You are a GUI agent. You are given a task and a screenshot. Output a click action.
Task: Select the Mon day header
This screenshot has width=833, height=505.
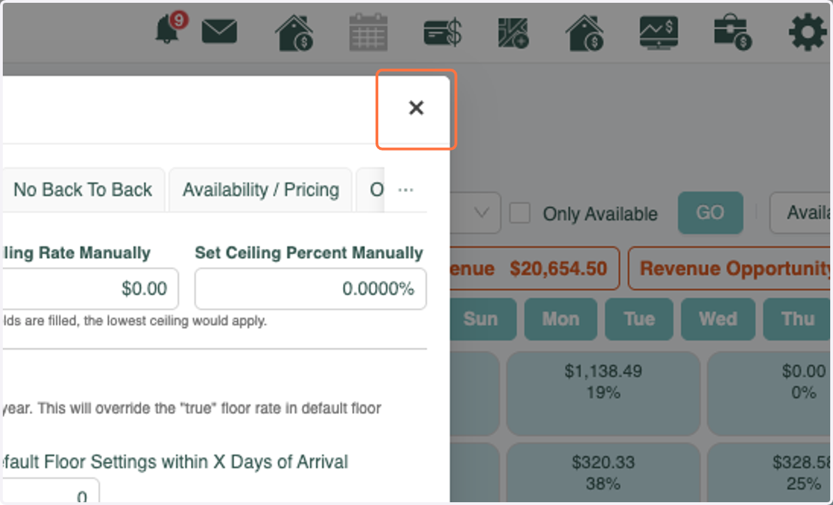tap(560, 319)
